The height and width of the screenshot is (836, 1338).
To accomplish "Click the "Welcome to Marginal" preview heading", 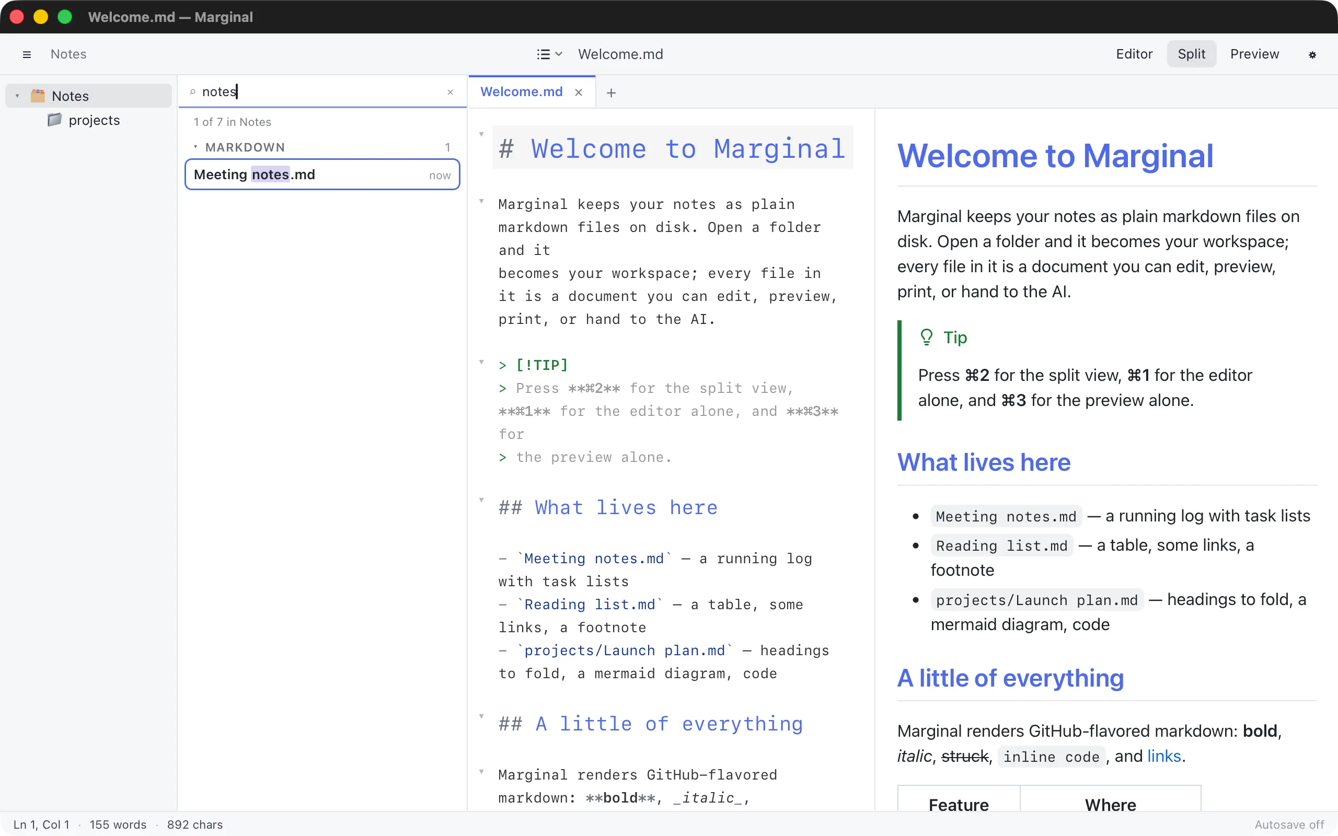I will [1055, 155].
